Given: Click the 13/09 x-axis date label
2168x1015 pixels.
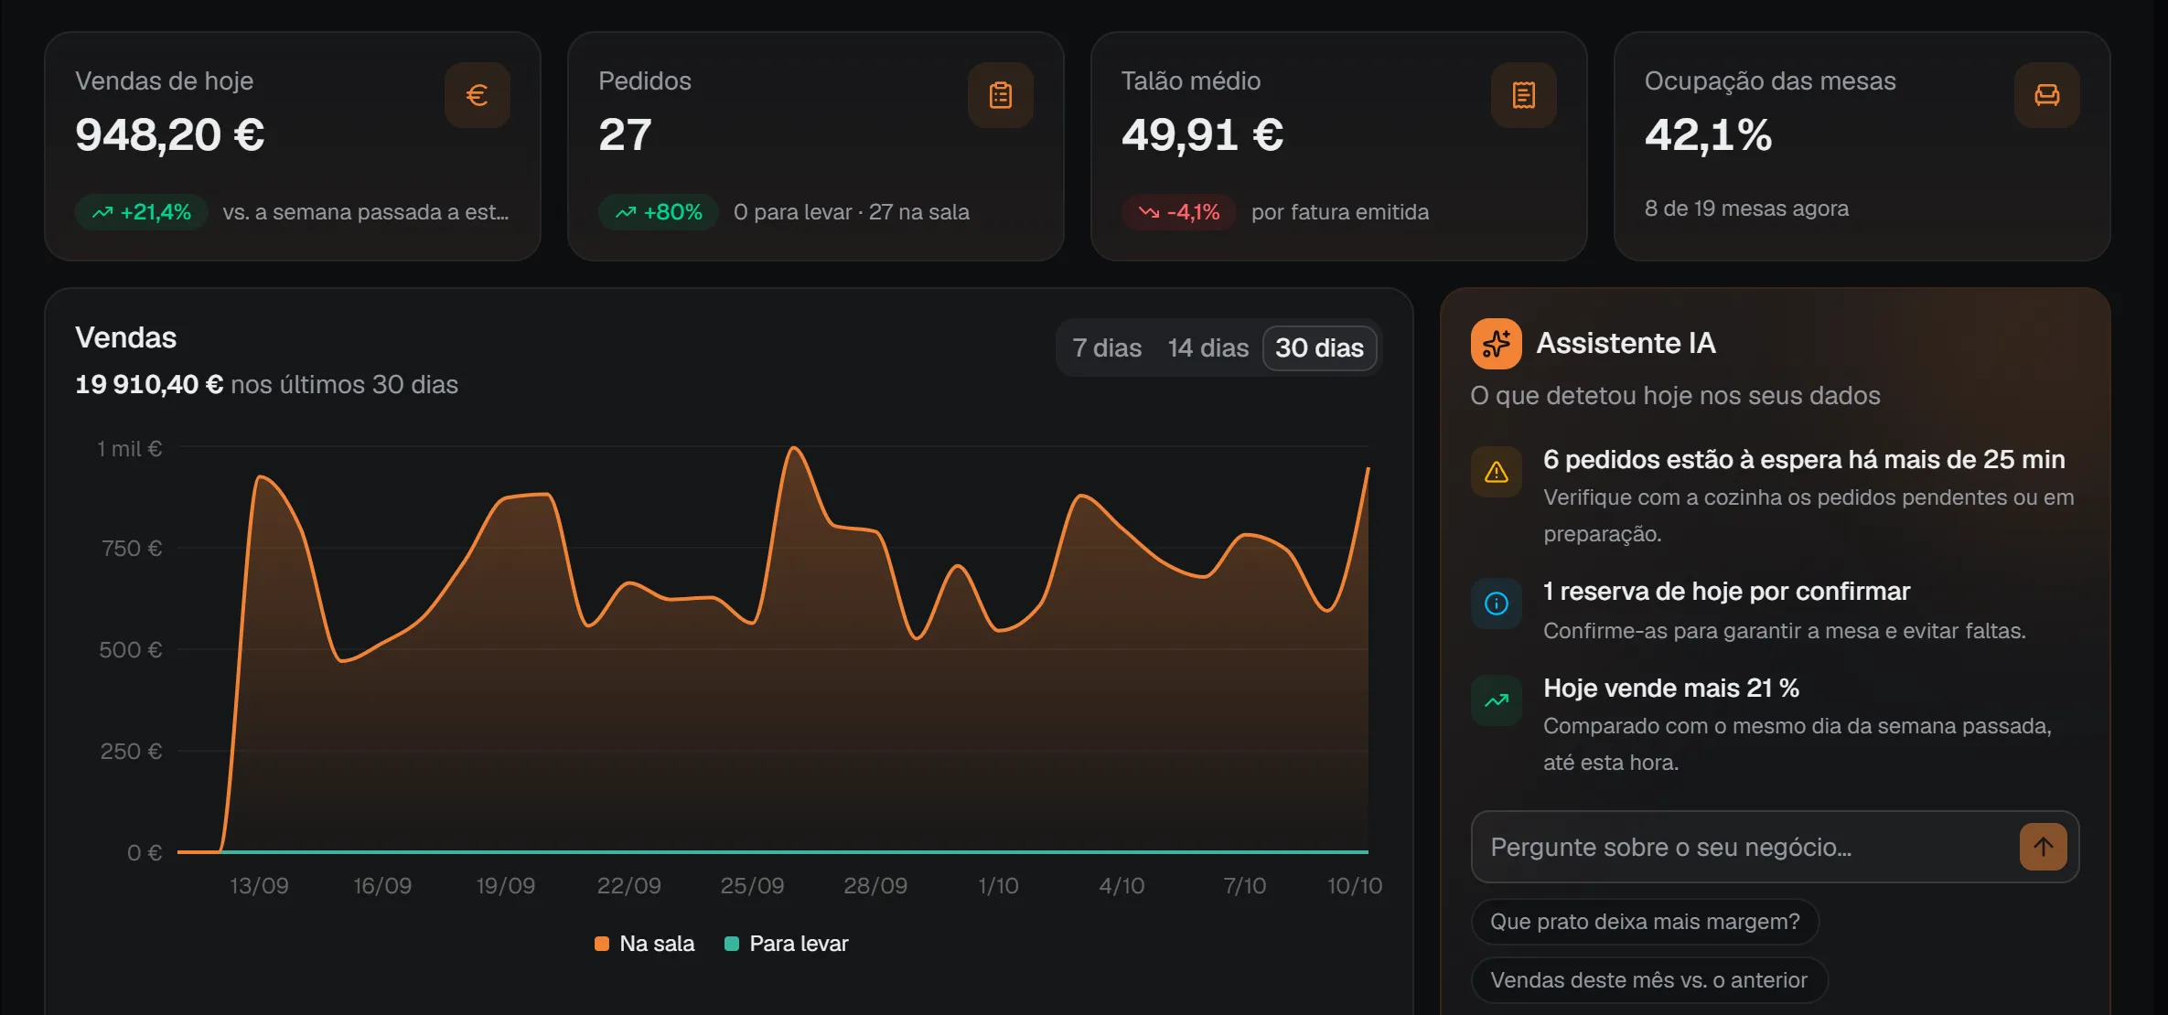Looking at the screenshot, I should click(259, 886).
